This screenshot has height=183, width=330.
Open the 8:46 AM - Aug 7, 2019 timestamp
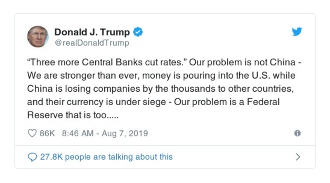(105, 134)
